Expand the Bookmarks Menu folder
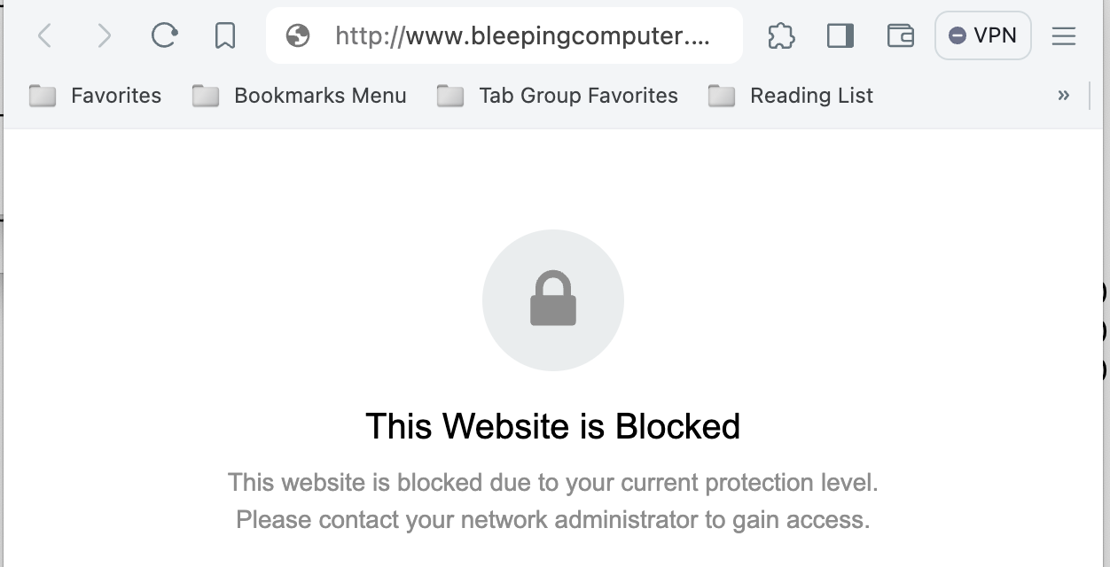 300,96
